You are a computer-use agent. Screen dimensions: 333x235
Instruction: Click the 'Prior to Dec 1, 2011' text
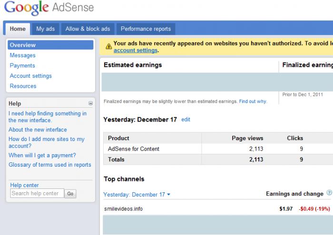tap(303, 94)
